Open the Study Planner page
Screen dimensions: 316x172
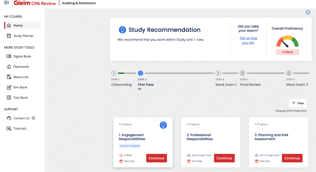(23, 36)
